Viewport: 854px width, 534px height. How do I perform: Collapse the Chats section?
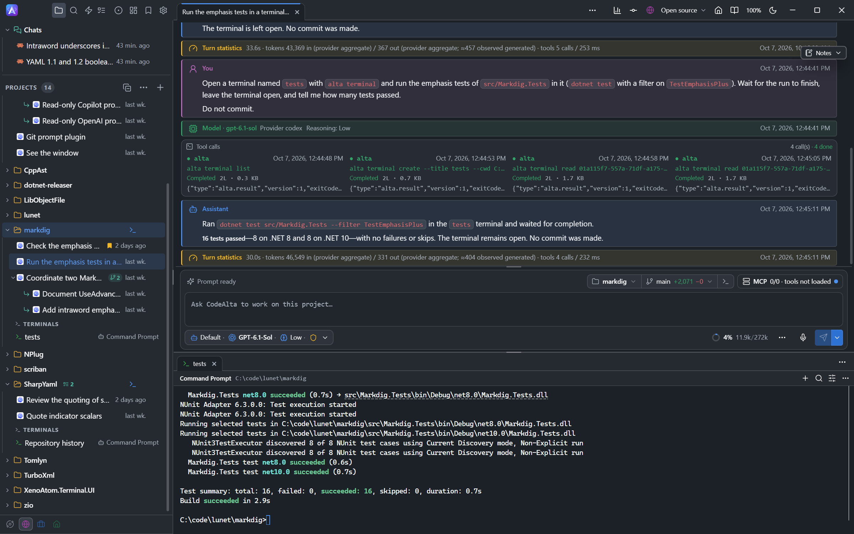tap(7, 30)
